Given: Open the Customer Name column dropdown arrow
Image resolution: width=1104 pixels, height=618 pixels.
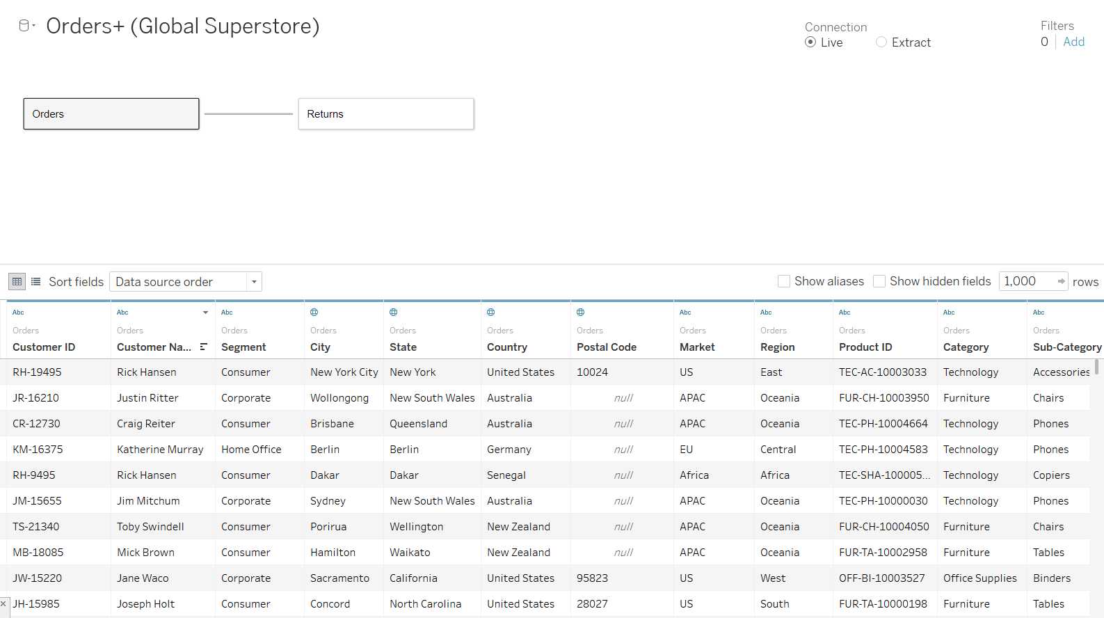Looking at the screenshot, I should 205,312.
